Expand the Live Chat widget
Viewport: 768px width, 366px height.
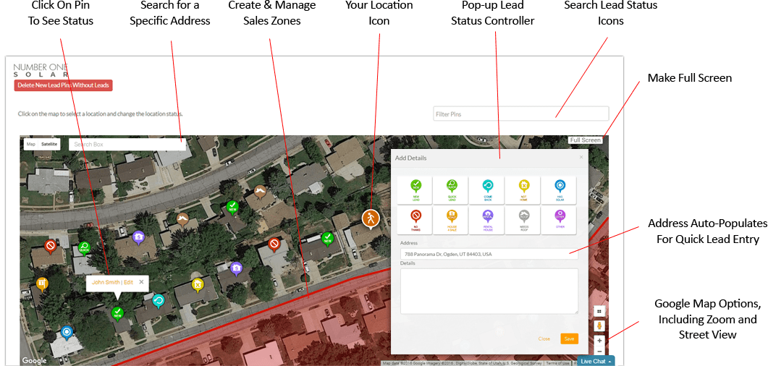tap(596, 361)
